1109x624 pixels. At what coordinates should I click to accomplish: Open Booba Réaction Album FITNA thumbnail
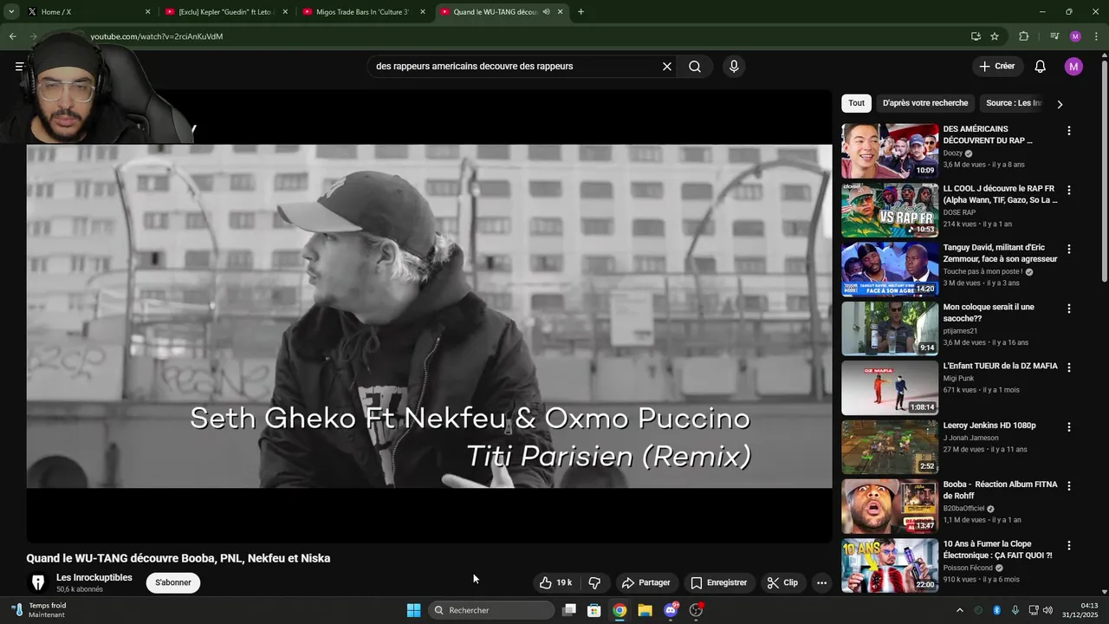[x=890, y=506]
